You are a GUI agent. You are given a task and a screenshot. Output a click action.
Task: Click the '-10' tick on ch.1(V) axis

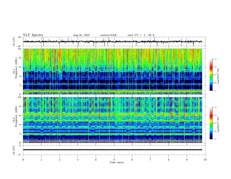pos(19,46)
